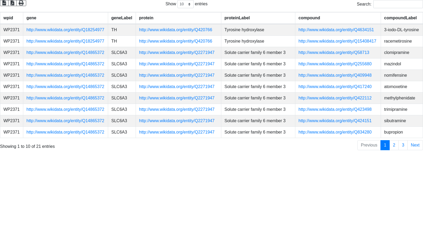The image size is (423, 238).
Task: Click into the Search input field
Action: (398, 4)
